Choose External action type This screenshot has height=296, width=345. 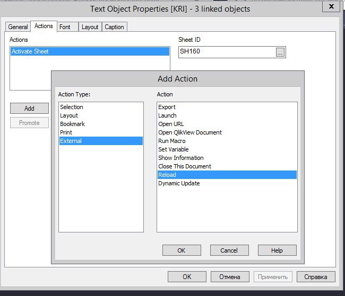pyautogui.click(x=101, y=141)
